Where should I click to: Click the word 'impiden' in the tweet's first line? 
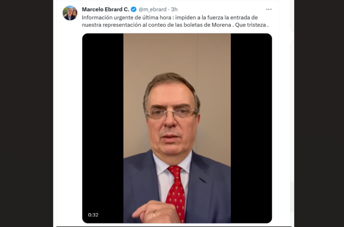[x=185, y=17]
